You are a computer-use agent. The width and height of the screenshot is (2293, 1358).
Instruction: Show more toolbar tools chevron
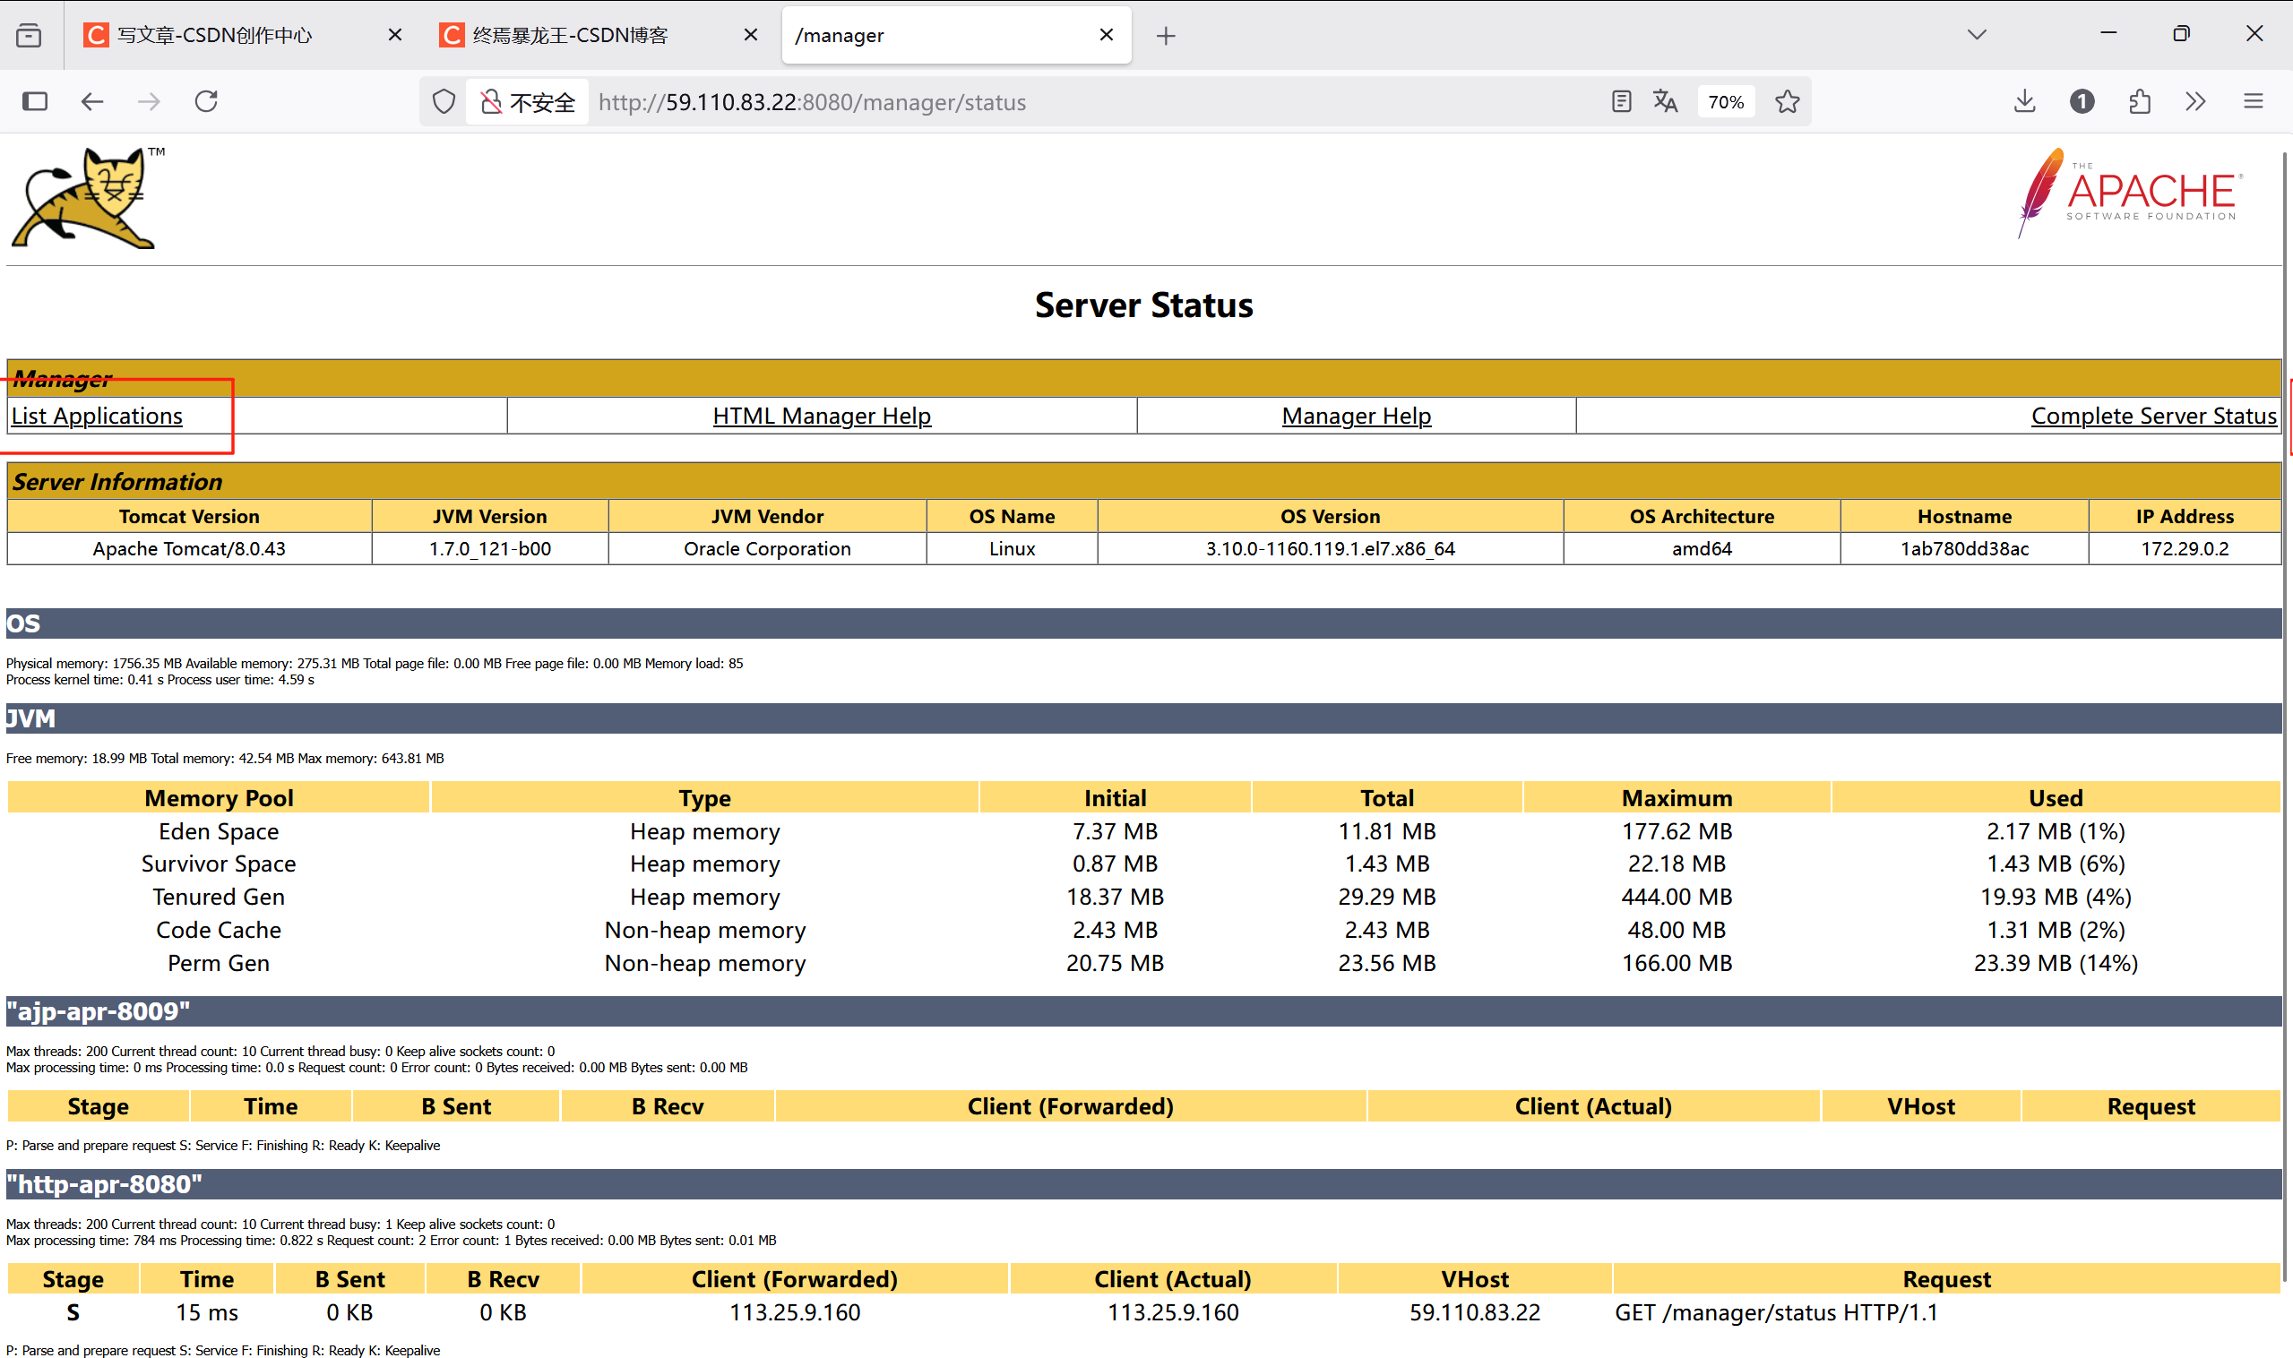pos(2195,101)
